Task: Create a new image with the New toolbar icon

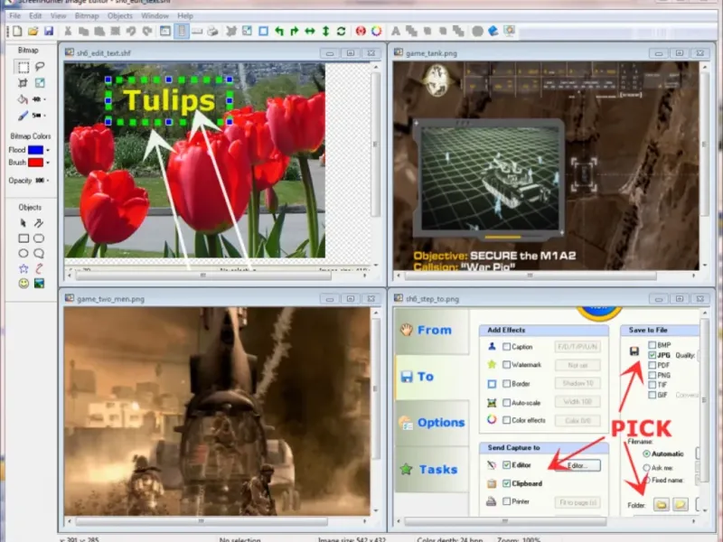Action: [17, 31]
